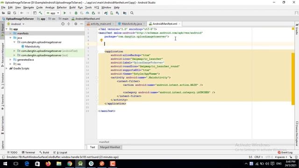Screen dimensions: 299x168
Task: Switch to the MainActivity.java tab
Action: [131, 24]
